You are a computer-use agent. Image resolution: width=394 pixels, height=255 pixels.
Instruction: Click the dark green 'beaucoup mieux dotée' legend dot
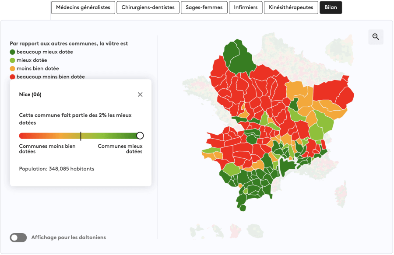12,52
